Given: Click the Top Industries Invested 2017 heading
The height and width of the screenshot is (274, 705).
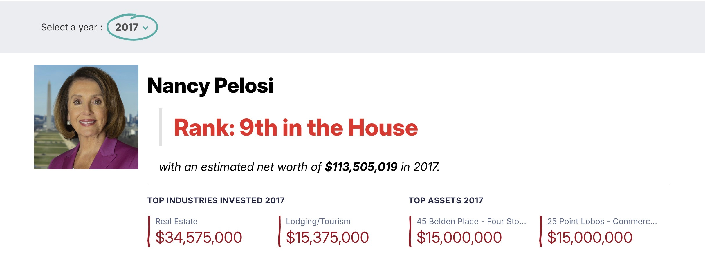Looking at the screenshot, I should (216, 200).
